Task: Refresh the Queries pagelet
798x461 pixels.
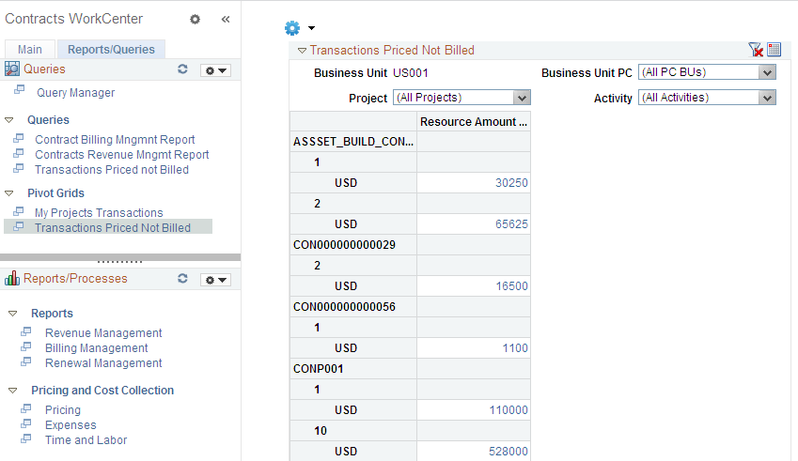Action: [x=183, y=69]
